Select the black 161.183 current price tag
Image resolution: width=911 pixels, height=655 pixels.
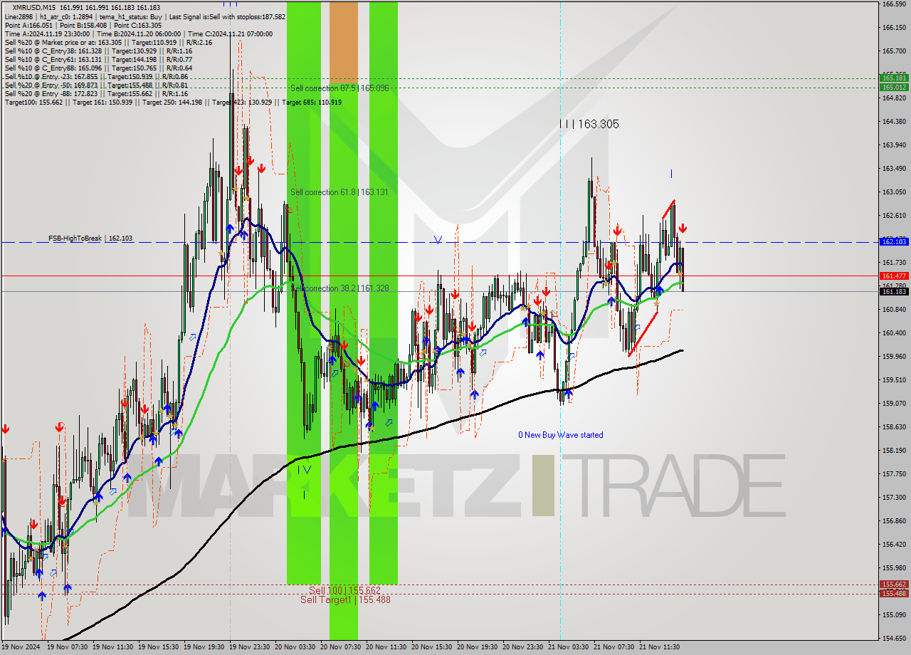[894, 291]
